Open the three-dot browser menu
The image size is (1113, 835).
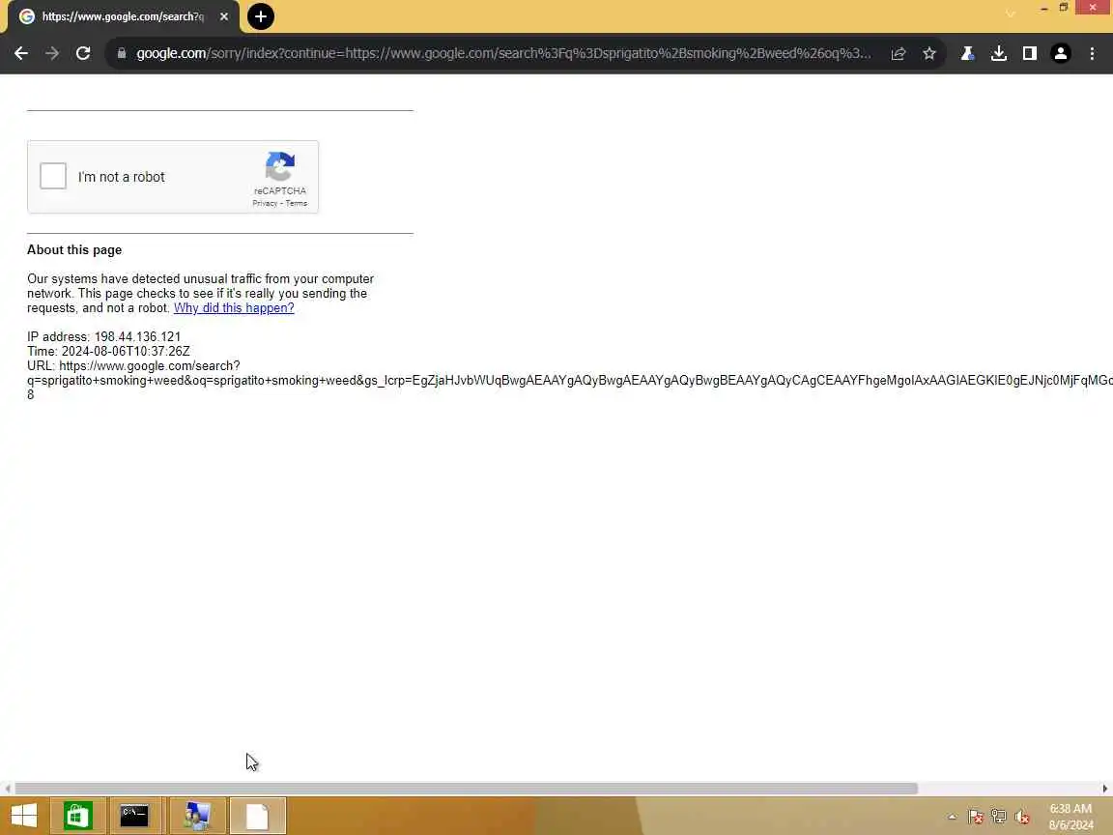(x=1092, y=53)
